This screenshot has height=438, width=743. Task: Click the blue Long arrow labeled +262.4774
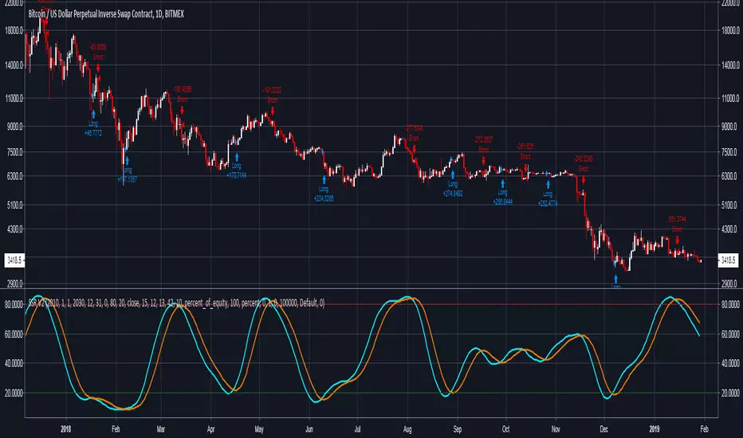click(x=548, y=183)
